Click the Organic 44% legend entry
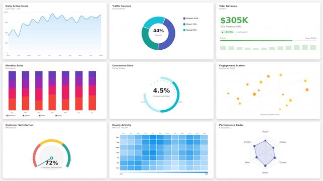 click(191, 18)
